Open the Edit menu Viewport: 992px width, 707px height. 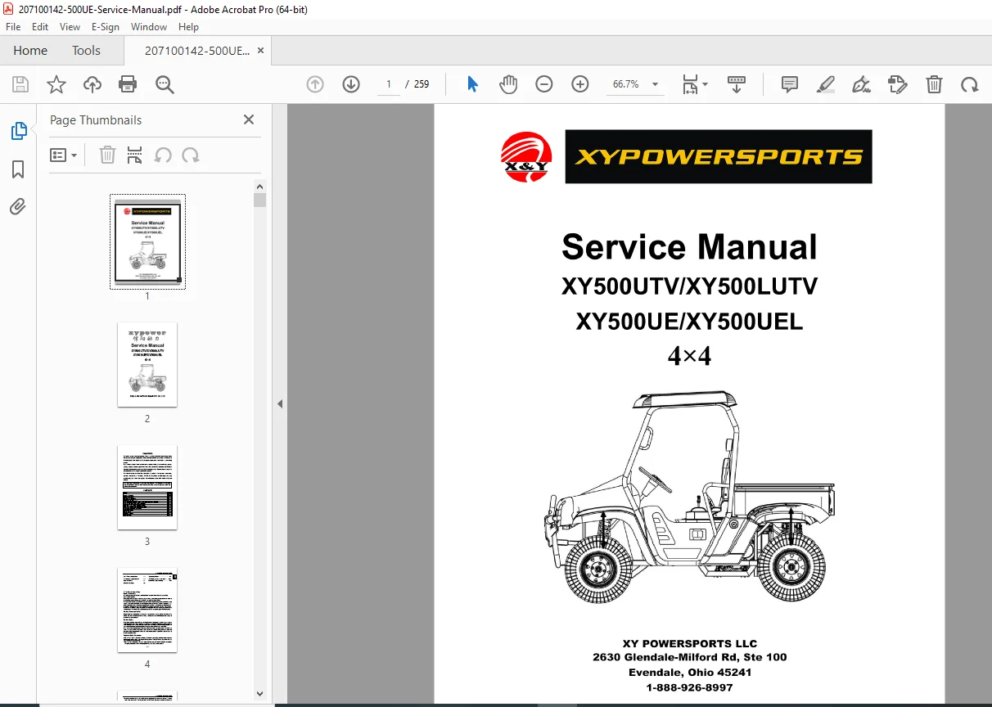pyautogui.click(x=40, y=27)
